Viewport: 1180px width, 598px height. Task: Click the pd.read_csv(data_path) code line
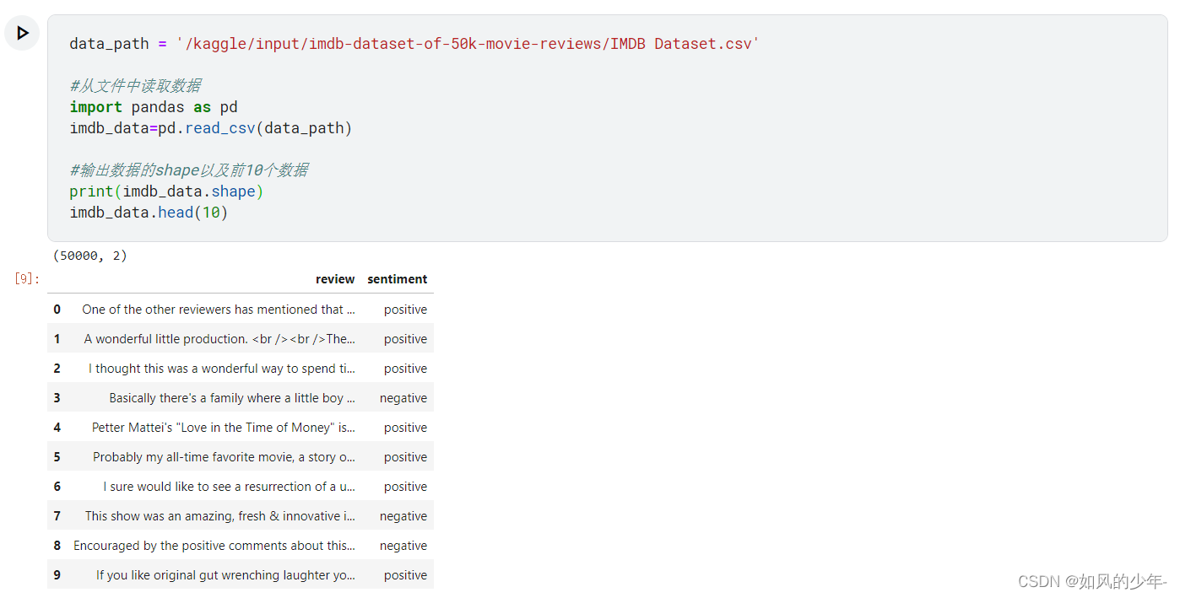tap(211, 128)
